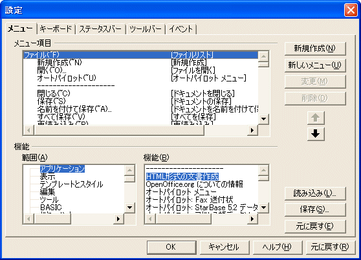The height and width of the screenshot is (260, 361).
Task: Select BASIC in the 範囲 tree
Action: pos(51,208)
